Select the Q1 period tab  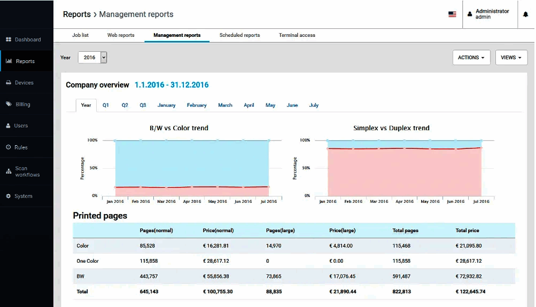(x=106, y=105)
